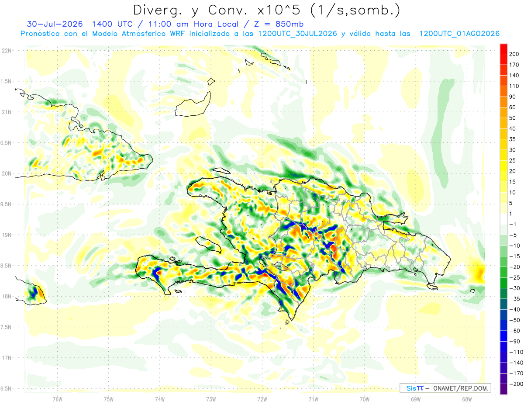
Task: Select the 75W longitude axis label
Action: pyautogui.click(x=109, y=399)
